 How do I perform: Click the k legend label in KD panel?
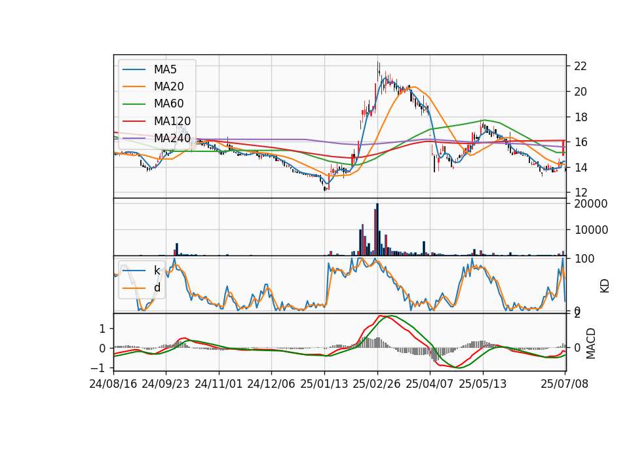(157, 271)
